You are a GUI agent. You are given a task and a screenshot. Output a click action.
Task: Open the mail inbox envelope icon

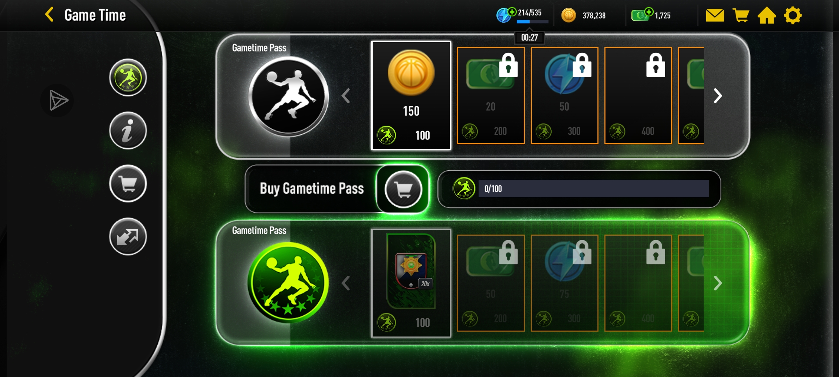click(x=715, y=15)
